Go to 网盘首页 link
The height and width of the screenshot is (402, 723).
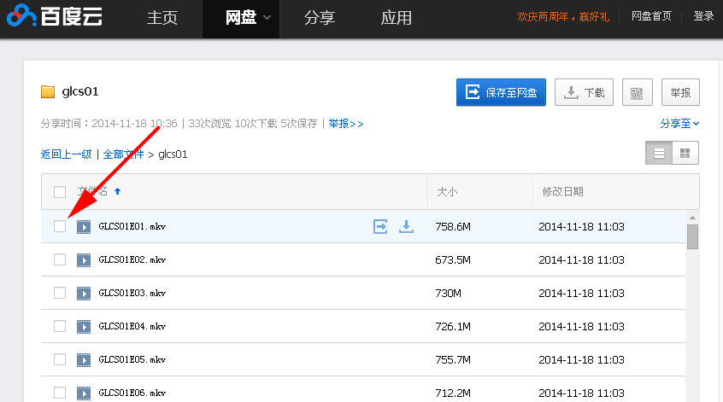point(651,16)
